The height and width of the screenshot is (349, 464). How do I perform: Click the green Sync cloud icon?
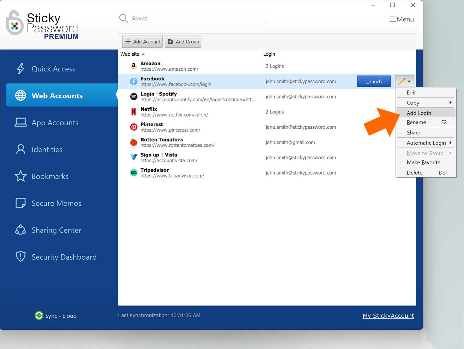coord(39,315)
